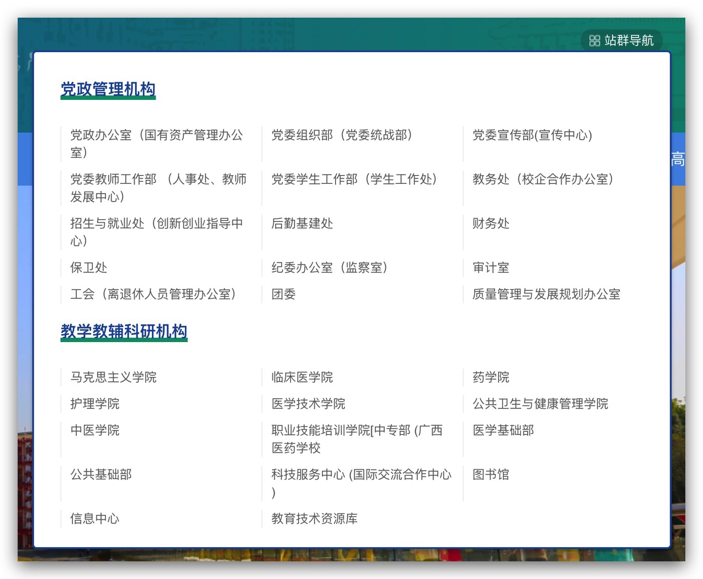Open the 党政管理机构 section heading
Screen dimensions: 703x579
click(x=108, y=89)
